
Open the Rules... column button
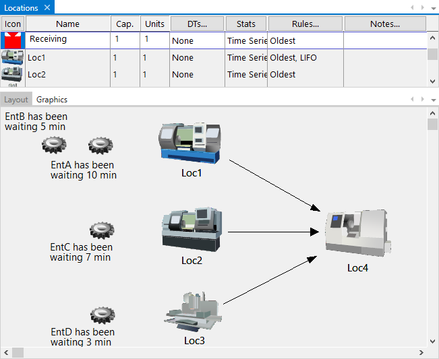[305, 24]
